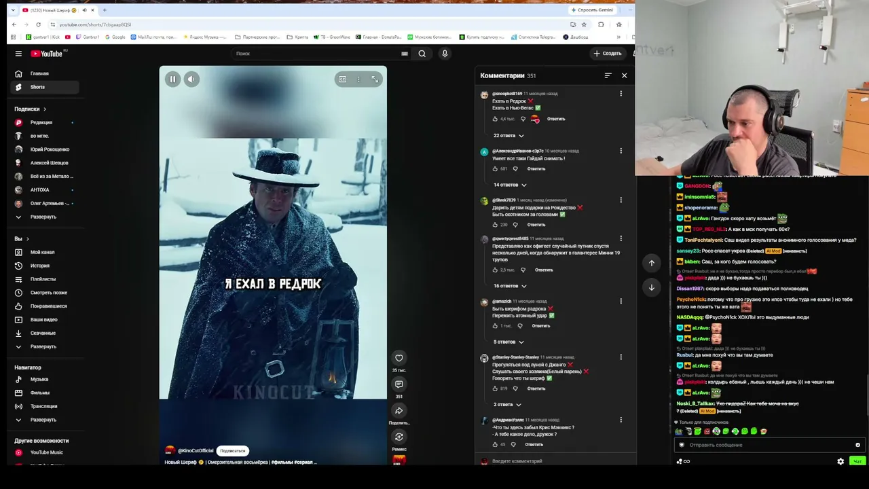Screen dimensions: 869x489
Task: Open the Short's three-dot options menu
Action: tap(358, 79)
